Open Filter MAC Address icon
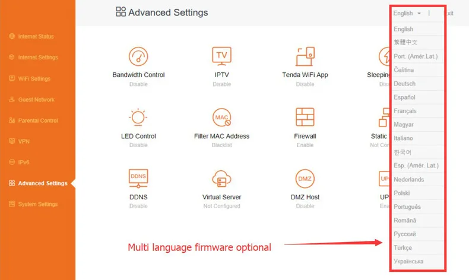Screen dimensions: 469x280 [x=221, y=117]
